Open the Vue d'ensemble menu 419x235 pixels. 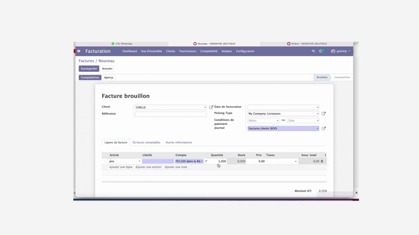pyautogui.click(x=151, y=51)
